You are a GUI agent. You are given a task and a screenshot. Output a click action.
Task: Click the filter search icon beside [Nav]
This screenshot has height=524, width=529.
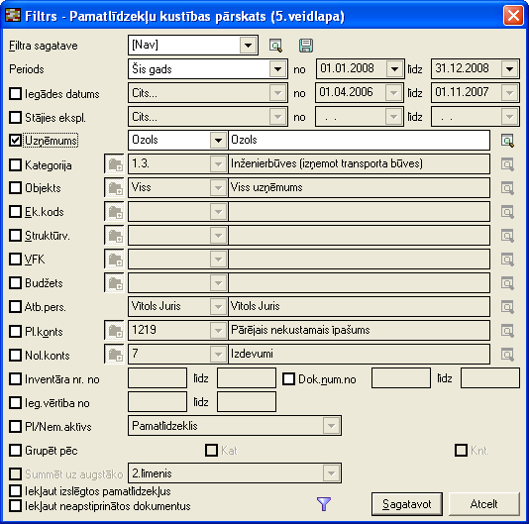tap(275, 46)
